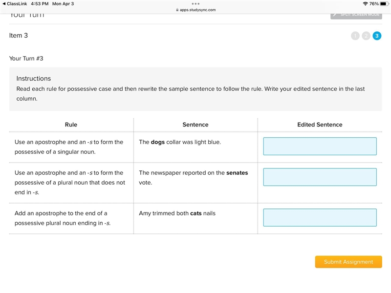Click the bold word "senates"
The height and width of the screenshot is (293, 391).
pos(237,173)
